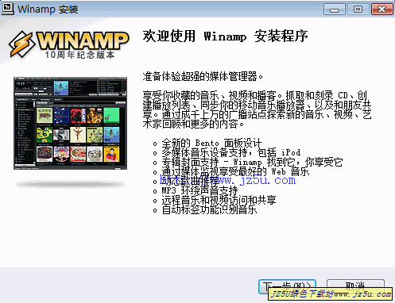The height and width of the screenshot is (303, 395).
Task: Click the text 准备体验超强的媒体管理器
Action: [203, 76]
